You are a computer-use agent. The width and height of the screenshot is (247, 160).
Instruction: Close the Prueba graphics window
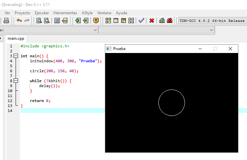pos(230,49)
